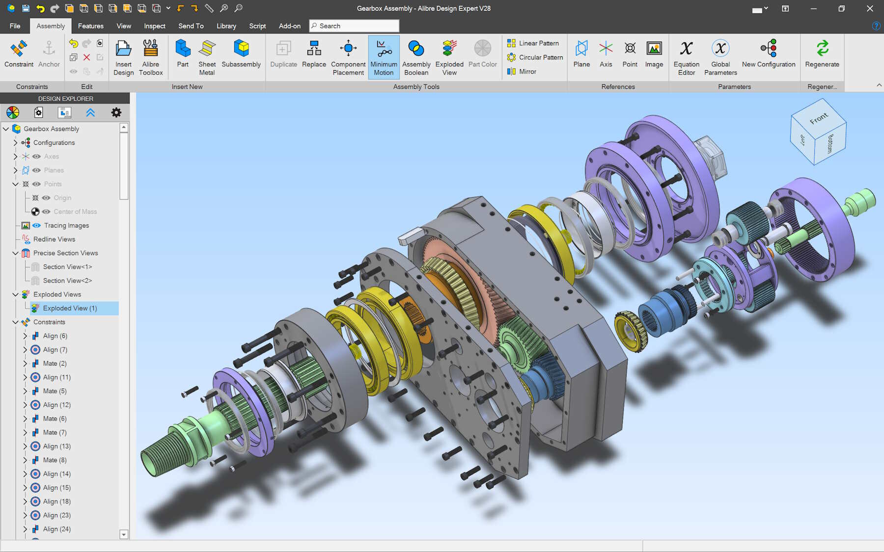Insert a Sheet Metal part
This screenshot has height=552, width=884.
point(207,57)
